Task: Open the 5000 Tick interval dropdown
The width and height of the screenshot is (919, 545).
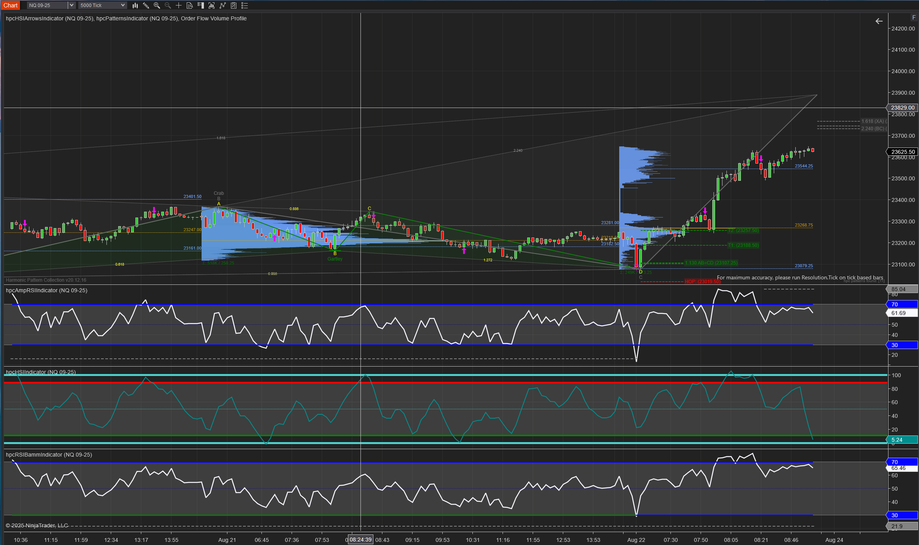Action: click(103, 5)
